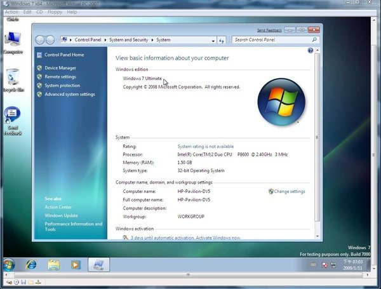Viewport: 381px width, 289px height.
Task: Click the back navigation arrow
Action: point(40,40)
